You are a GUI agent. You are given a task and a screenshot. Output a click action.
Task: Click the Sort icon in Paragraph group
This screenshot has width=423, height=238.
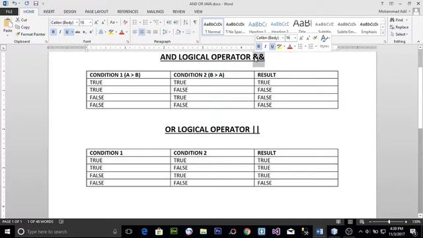pyautogui.click(x=186, y=22)
